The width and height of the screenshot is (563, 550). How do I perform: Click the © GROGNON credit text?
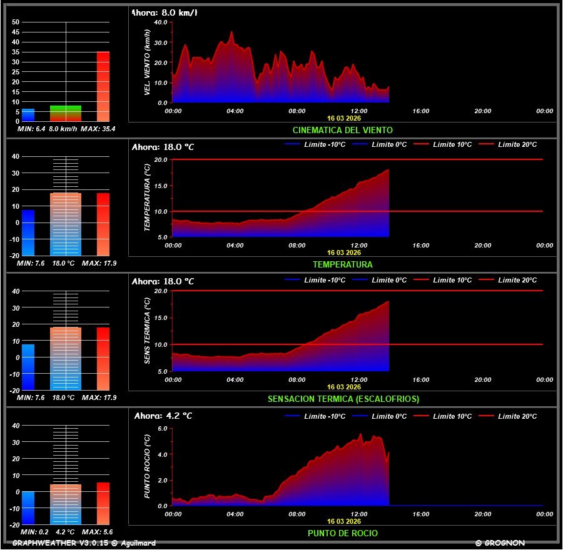(x=500, y=543)
